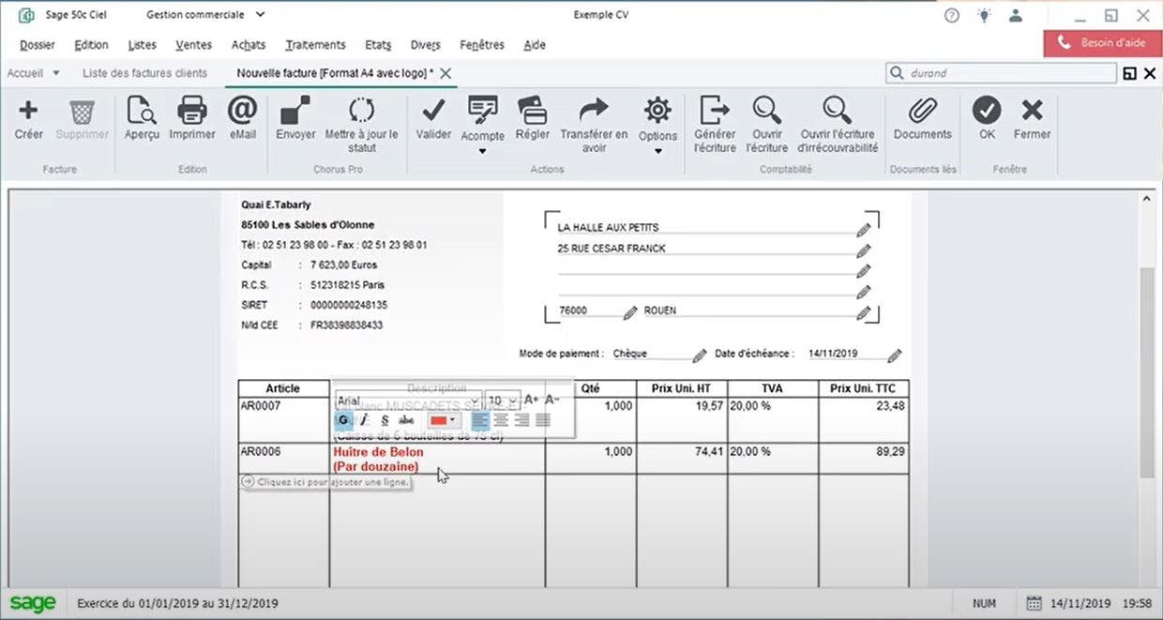Click the Options gear icon
1163x620 pixels.
tap(657, 111)
